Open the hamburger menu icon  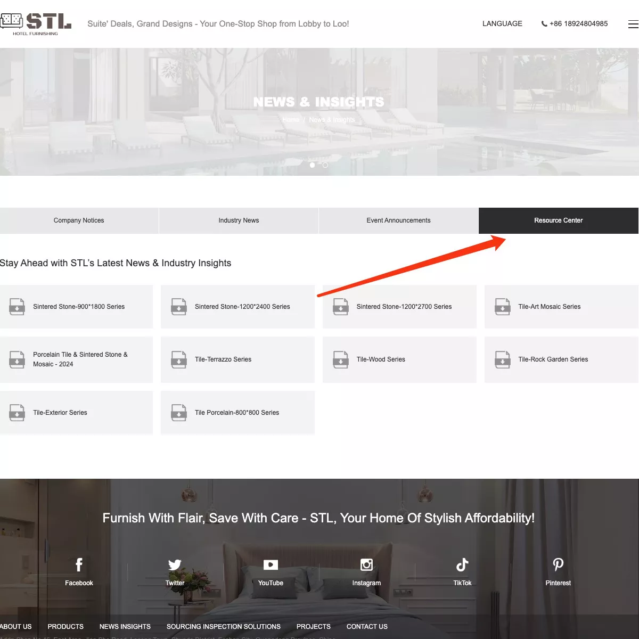coord(633,24)
